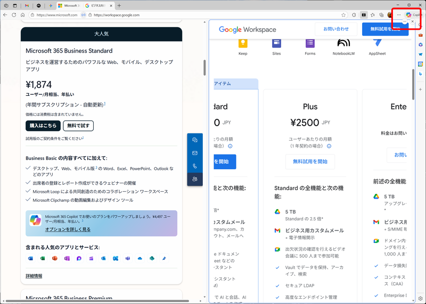Image resolution: width=426 pixels, height=304 pixels.
Task: Open Microsoft 365 icon in Edge sidebar
Action: (x=421, y=45)
